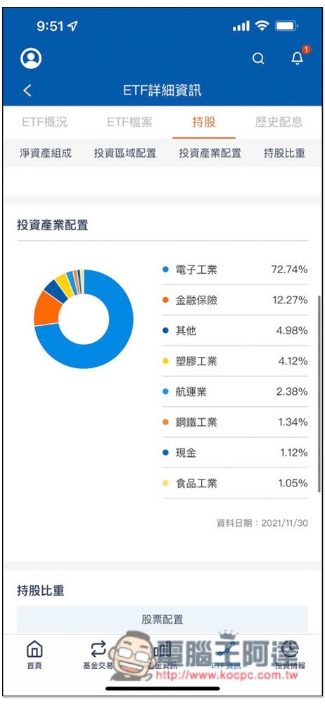This screenshot has height=704, width=325.
Task: Tap the 股票配置 button
Action: (x=162, y=620)
